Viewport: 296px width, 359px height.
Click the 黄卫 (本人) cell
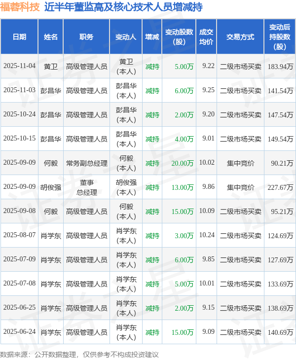point(126,67)
